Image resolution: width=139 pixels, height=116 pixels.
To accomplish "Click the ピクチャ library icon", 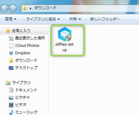I will tap(11, 98).
